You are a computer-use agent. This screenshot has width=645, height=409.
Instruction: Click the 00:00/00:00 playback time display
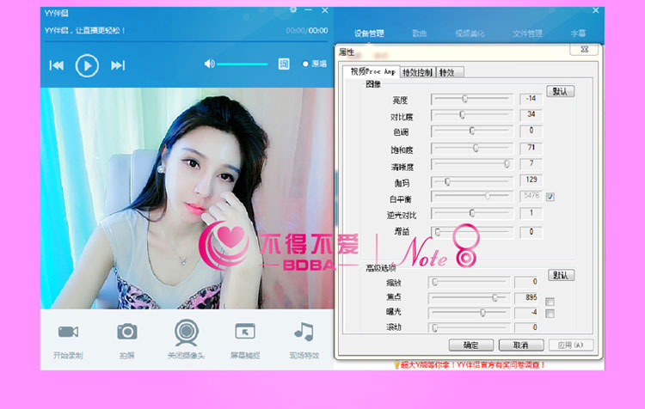coord(307,30)
